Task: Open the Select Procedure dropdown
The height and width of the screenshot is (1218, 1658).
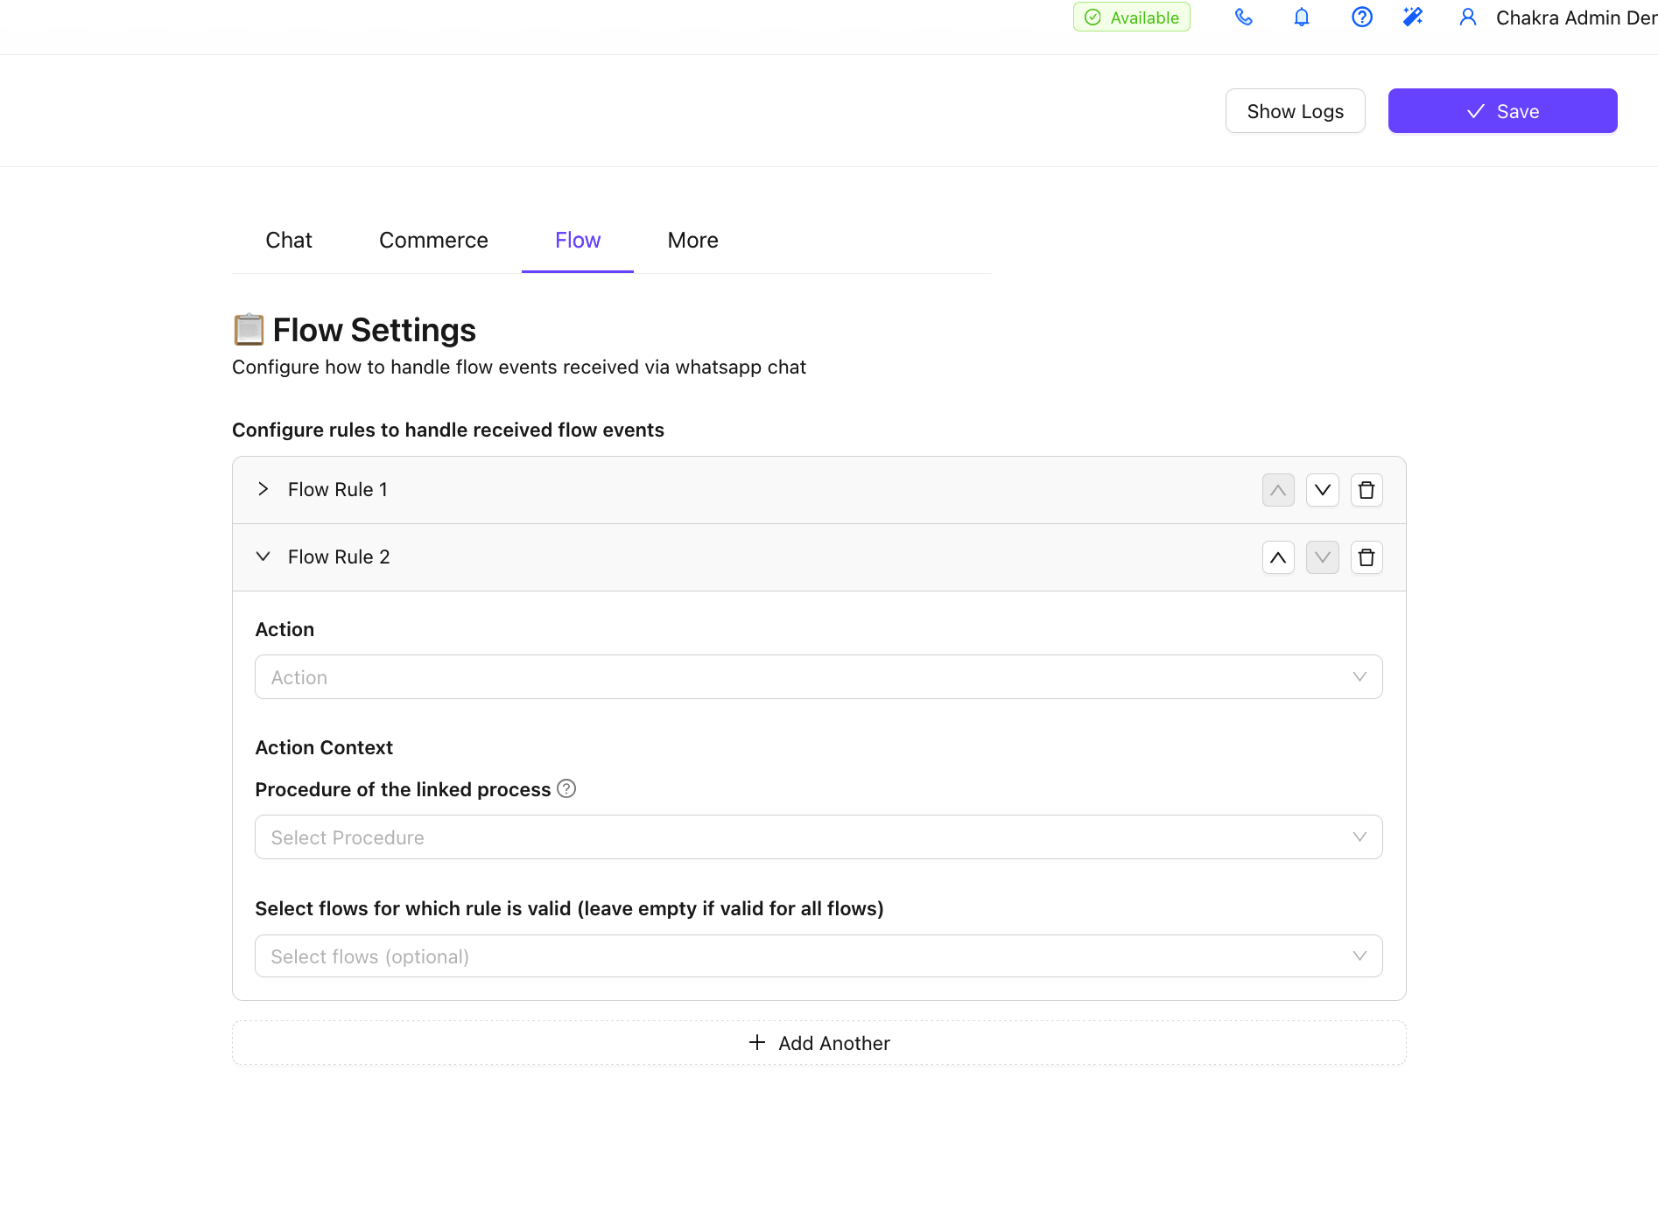Action: click(x=818, y=837)
